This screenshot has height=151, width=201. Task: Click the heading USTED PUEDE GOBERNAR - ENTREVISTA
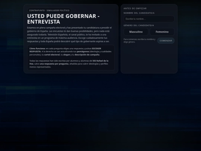coord(63,19)
